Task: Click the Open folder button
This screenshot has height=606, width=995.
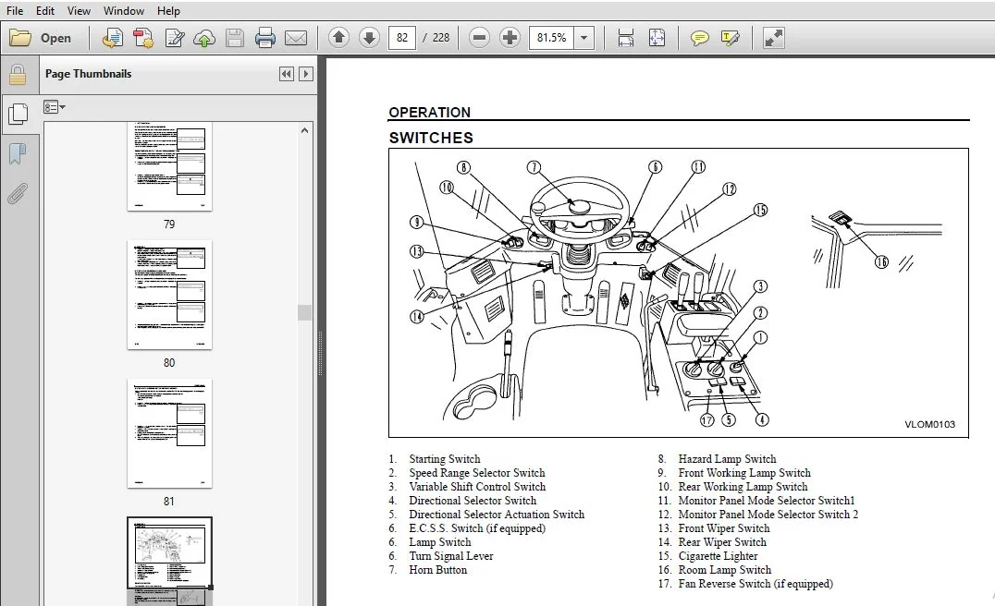Action: pos(41,38)
